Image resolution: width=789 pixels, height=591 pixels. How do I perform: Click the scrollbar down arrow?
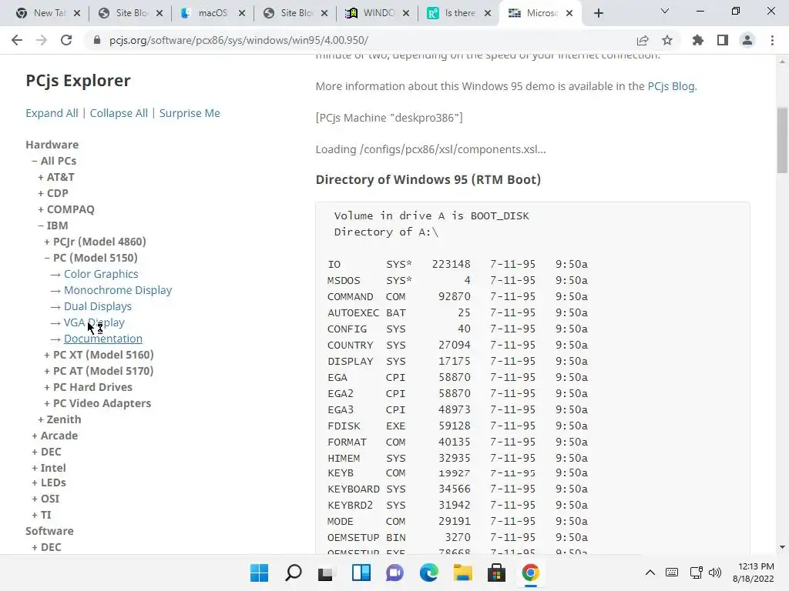pos(782,547)
